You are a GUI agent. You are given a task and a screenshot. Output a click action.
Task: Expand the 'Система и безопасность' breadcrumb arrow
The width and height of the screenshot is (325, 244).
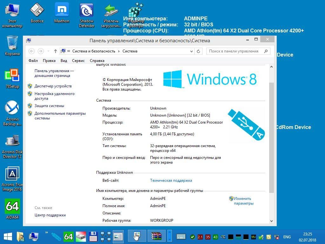tap(119, 51)
